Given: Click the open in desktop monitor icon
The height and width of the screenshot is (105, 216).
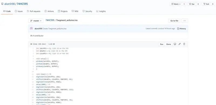Looking at the screenshot, I should pos(175,44).
